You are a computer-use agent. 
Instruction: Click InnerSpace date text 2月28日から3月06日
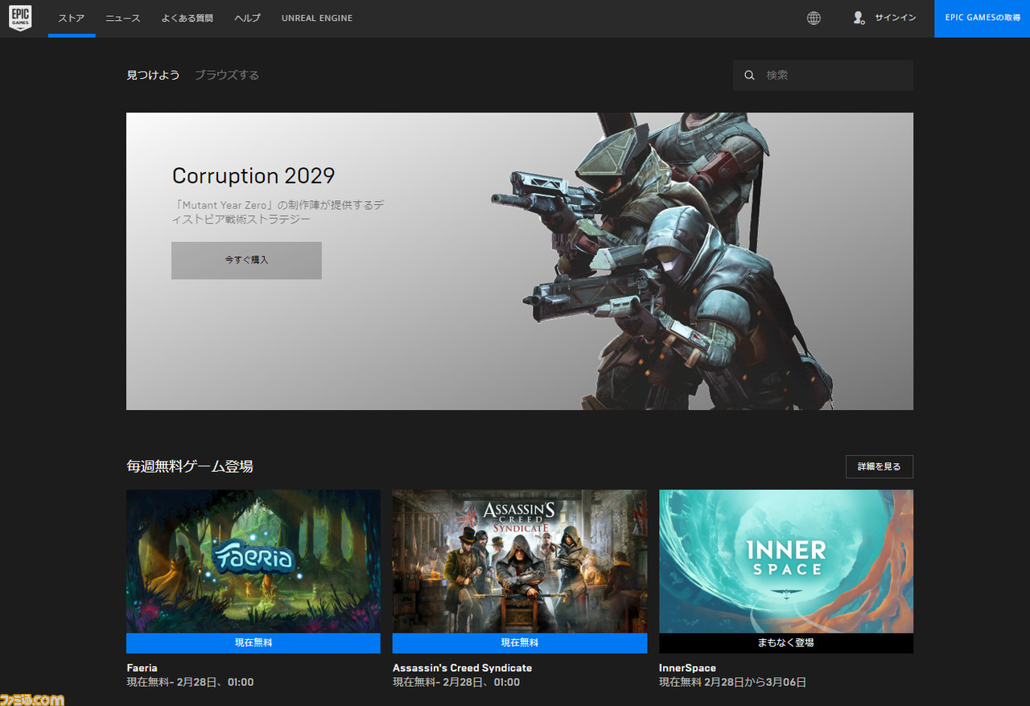tap(755, 683)
